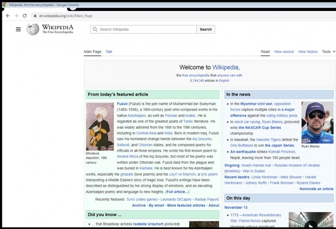Open the View source tab
This screenshot has height=229, width=336.
[284, 52]
